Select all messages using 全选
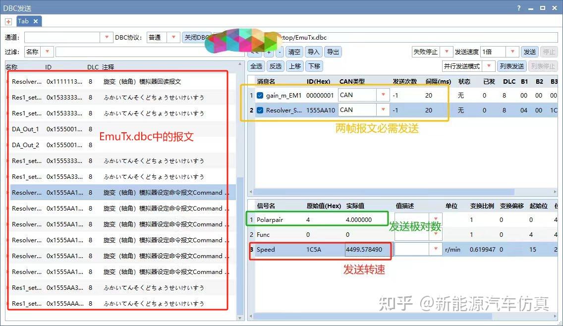This screenshot has width=563, height=326. point(257,66)
